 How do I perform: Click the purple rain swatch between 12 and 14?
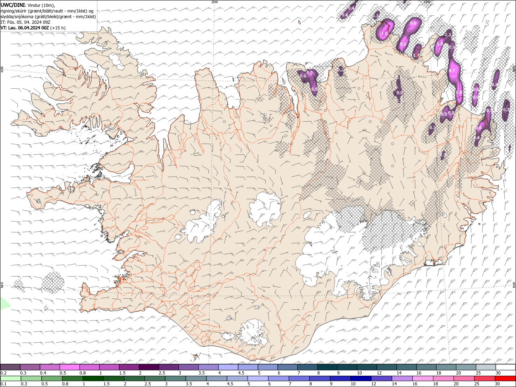pos(381,379)
